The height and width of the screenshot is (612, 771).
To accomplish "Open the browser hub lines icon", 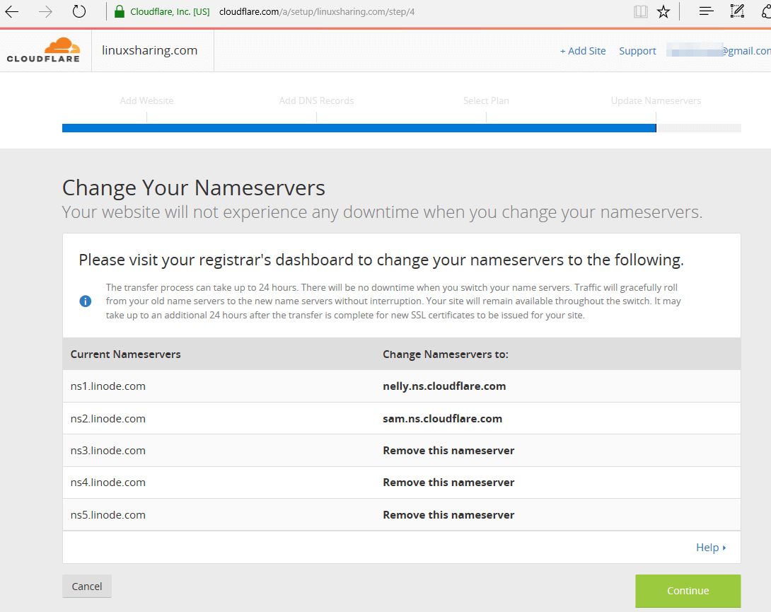I will 706,11.
